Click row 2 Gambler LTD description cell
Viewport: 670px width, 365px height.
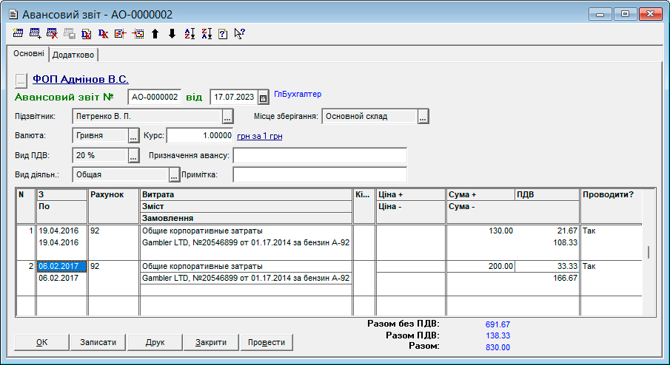tap(246, 278)
